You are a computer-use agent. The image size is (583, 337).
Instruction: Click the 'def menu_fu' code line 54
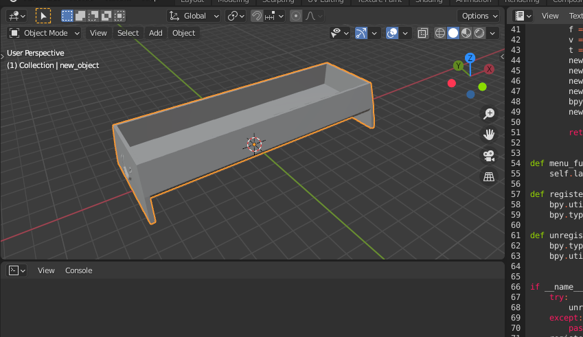[556, 163]
